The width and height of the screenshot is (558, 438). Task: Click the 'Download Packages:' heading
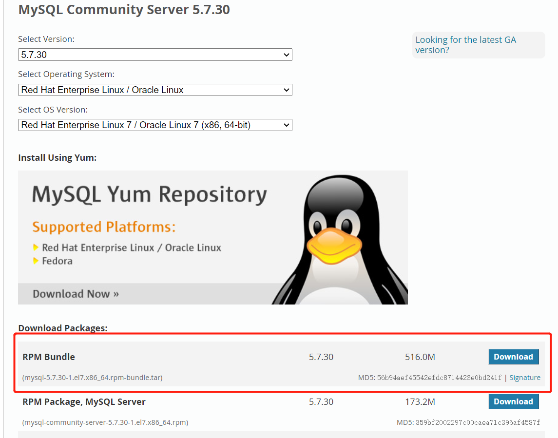57,328
